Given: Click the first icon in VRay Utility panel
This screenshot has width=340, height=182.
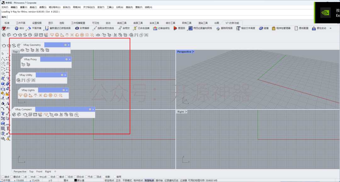Looking at the screenshot, I should 19,80.
